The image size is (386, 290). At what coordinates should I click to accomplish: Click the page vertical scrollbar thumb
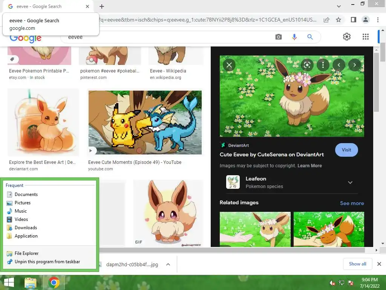click(x=383, y=52)
